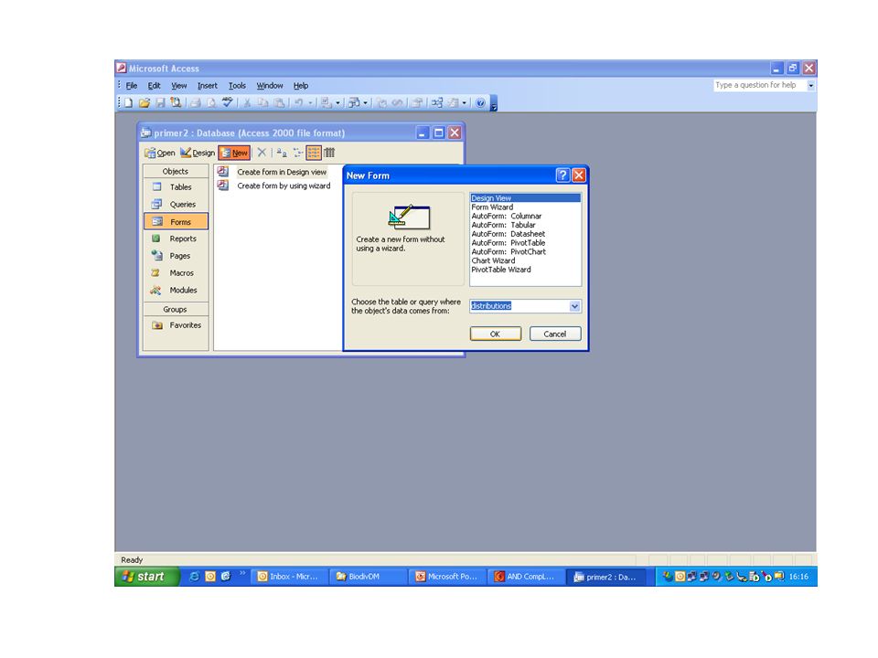Open the help question box dropdown
This screenshot has width=878, height=658.
coord(811,86)
